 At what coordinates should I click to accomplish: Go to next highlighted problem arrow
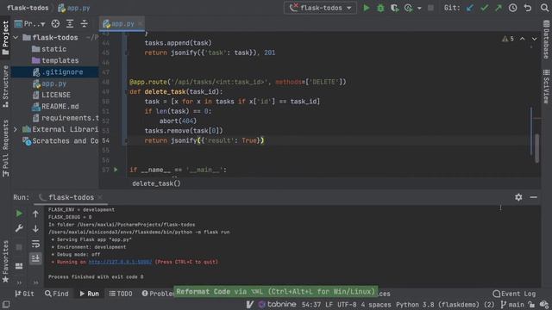tap(534, 39)
